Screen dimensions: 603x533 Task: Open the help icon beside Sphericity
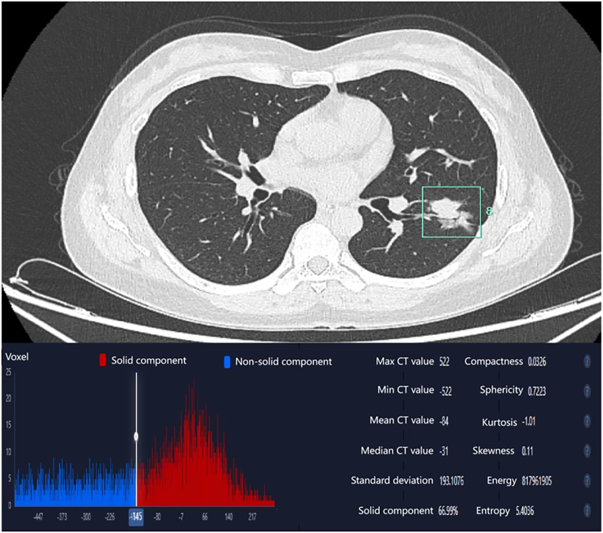[587, 391]
